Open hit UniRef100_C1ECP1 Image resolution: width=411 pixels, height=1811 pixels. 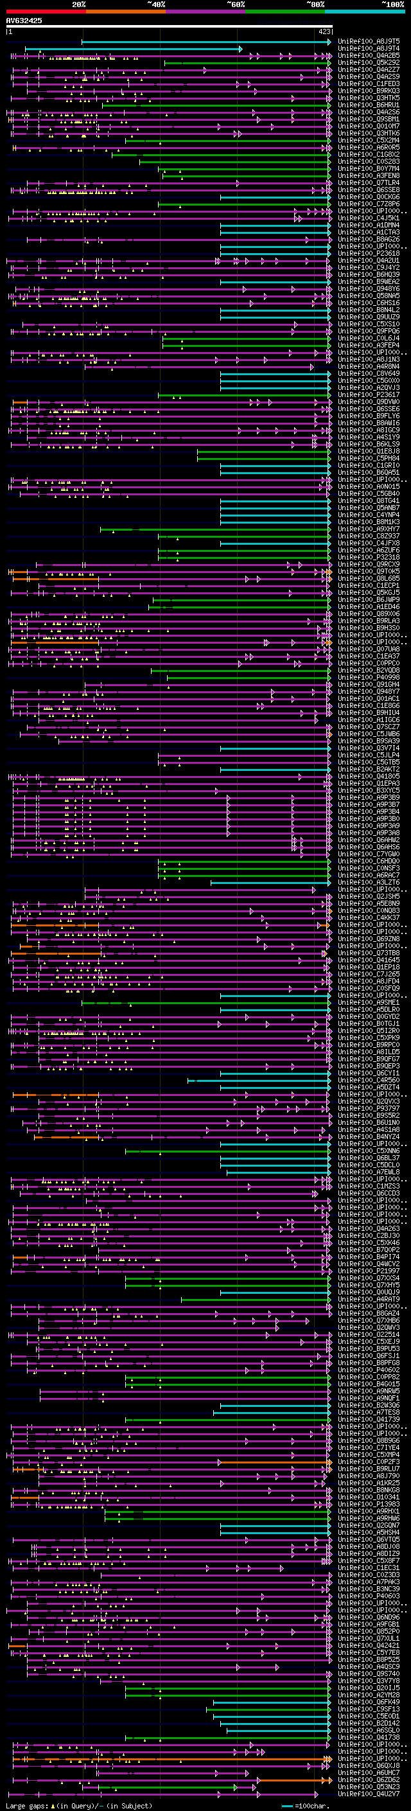[369, 586]
